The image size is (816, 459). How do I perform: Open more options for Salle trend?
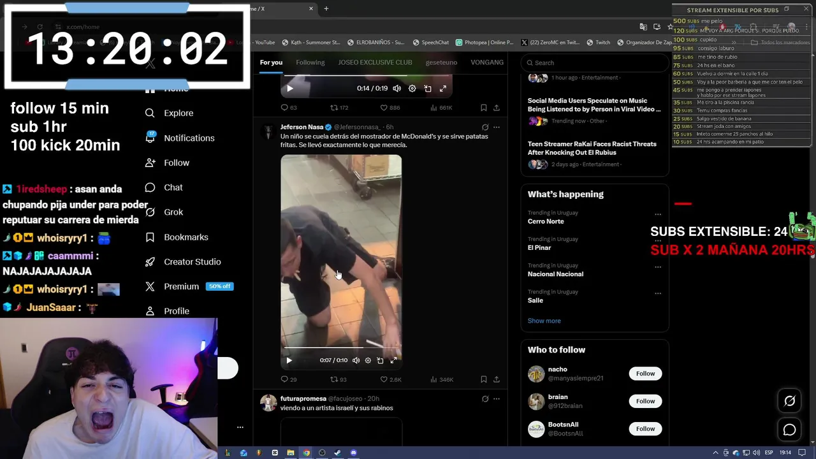pyautogui.click(x=658, y=293)
